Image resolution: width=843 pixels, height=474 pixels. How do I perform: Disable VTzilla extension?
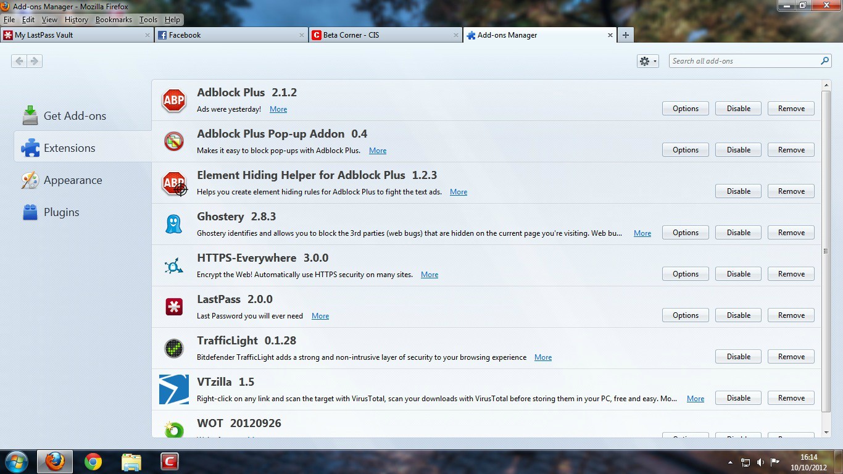click(738, 398)
